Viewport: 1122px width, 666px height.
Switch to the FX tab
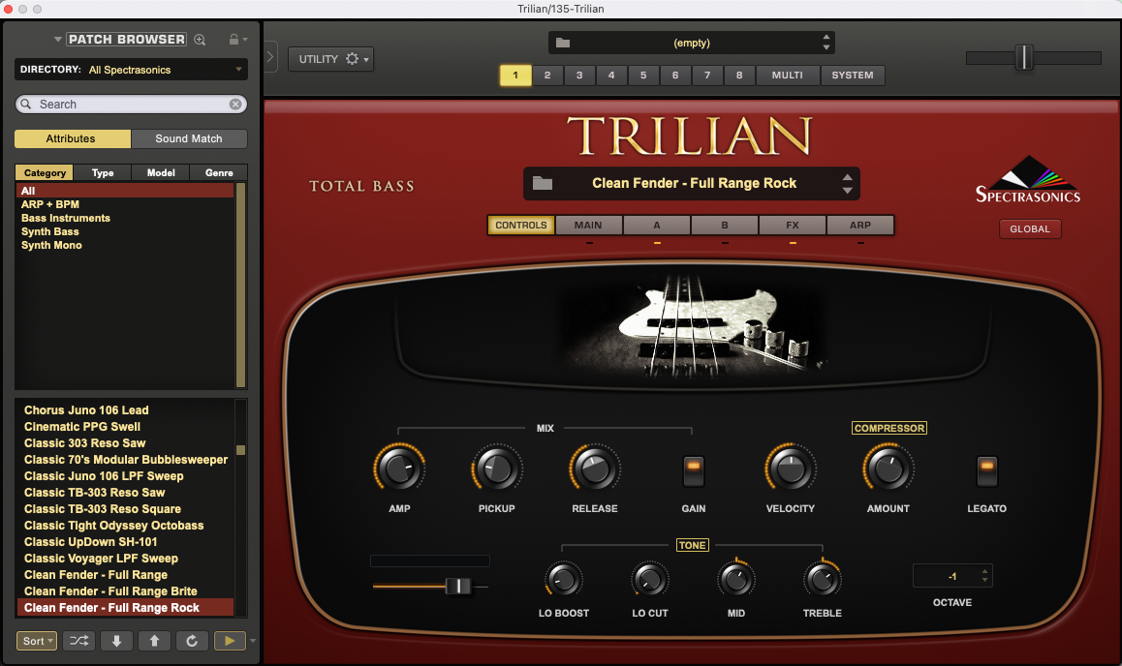(x=793, y=226)
